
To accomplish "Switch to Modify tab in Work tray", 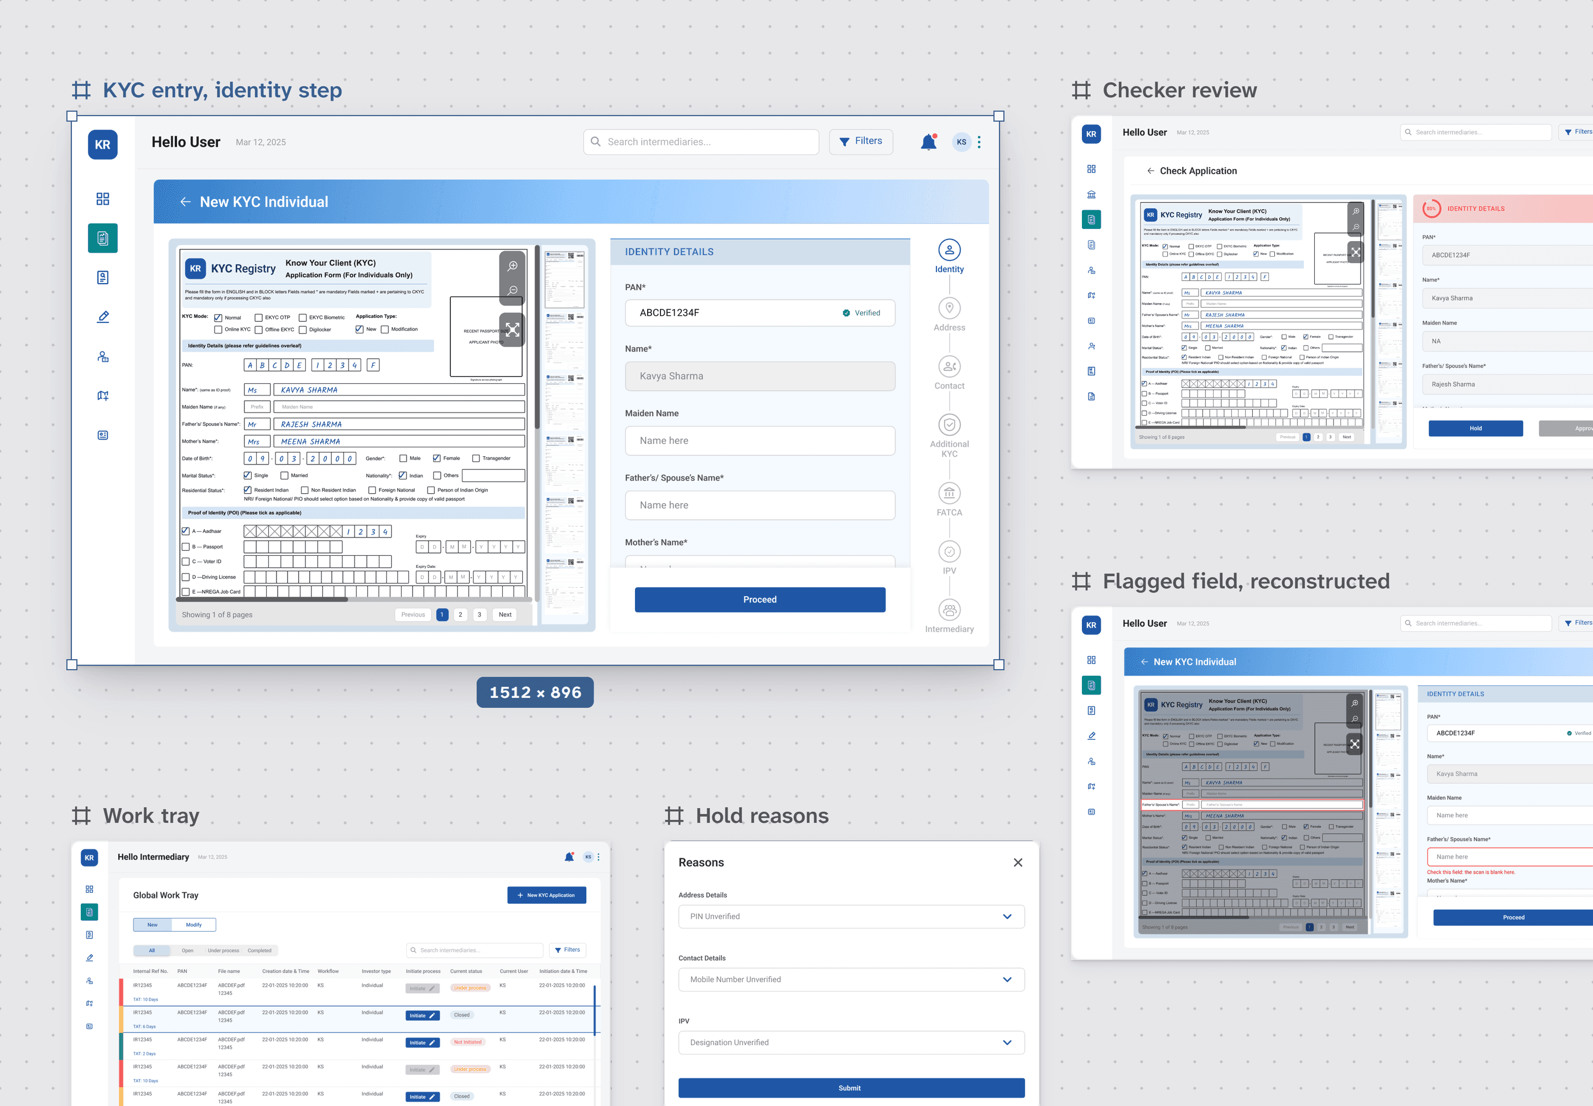I will 194,925.
